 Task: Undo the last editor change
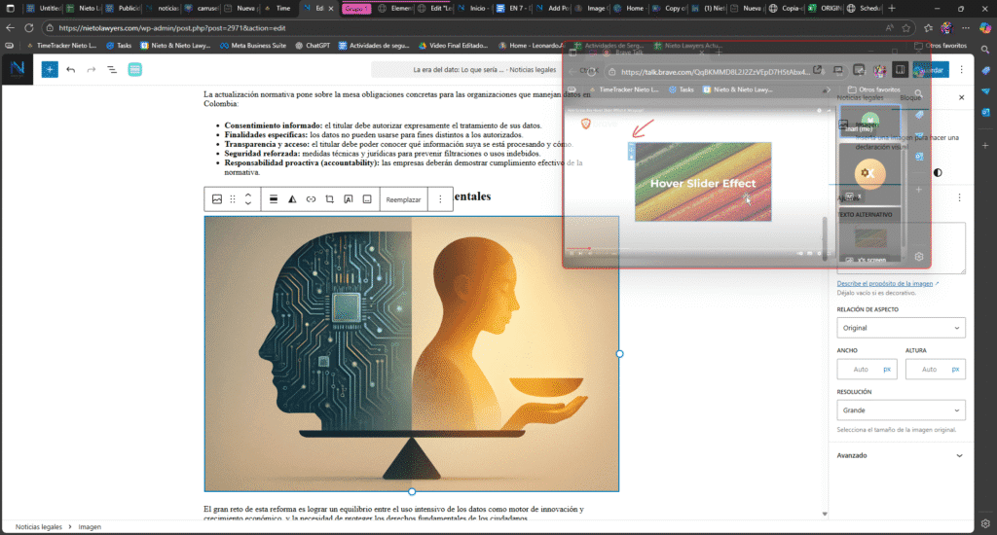tap(70, 70)
